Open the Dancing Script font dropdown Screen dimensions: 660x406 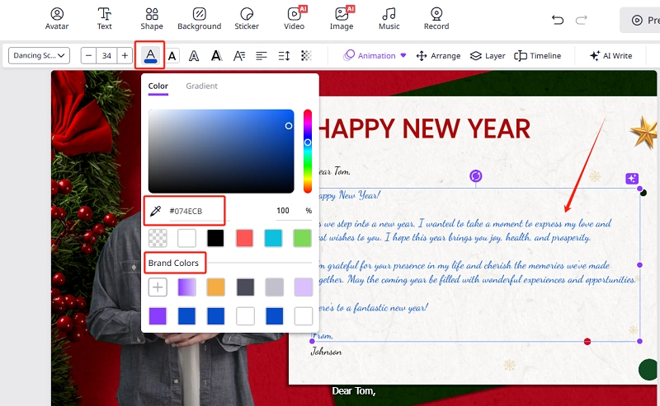tap(39, 55)
